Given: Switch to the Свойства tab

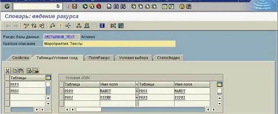Looking at the screenshot, I should 21,58.
